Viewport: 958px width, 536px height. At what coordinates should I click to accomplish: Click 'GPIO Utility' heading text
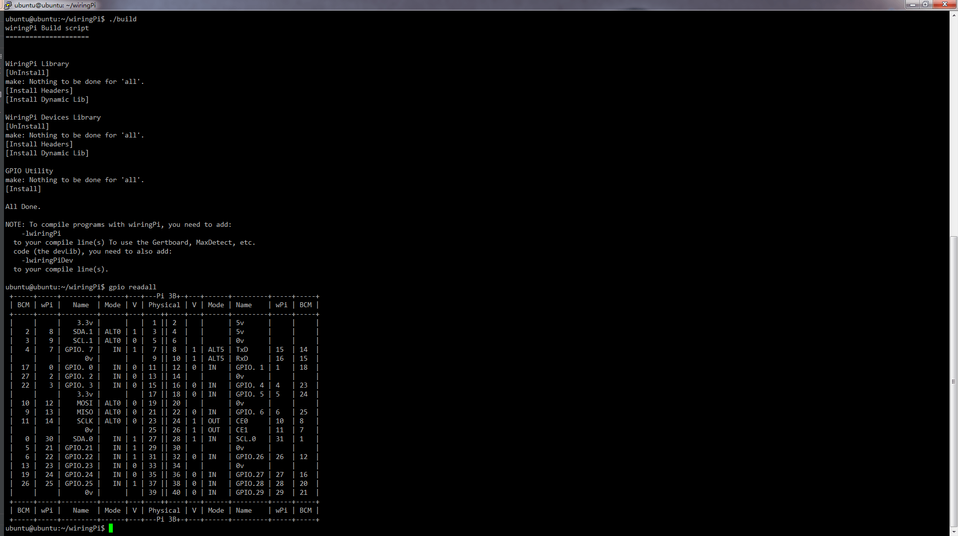pos(29,171)
